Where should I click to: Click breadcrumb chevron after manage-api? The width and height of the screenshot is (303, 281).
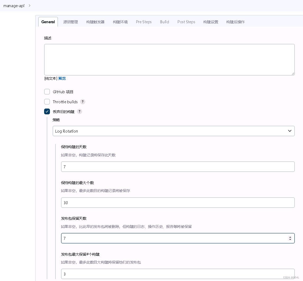coord(29,6)
